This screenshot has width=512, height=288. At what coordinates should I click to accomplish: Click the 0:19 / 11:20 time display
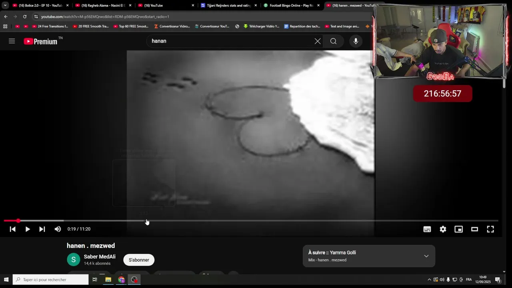pos(79,229)
